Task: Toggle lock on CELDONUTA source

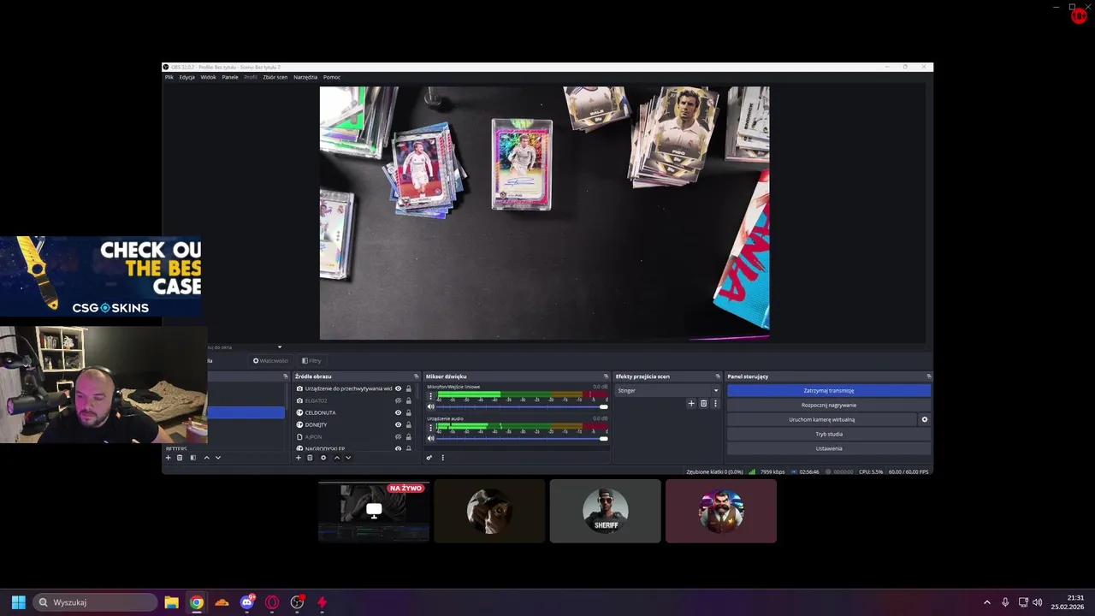Action: click(409, 412)
